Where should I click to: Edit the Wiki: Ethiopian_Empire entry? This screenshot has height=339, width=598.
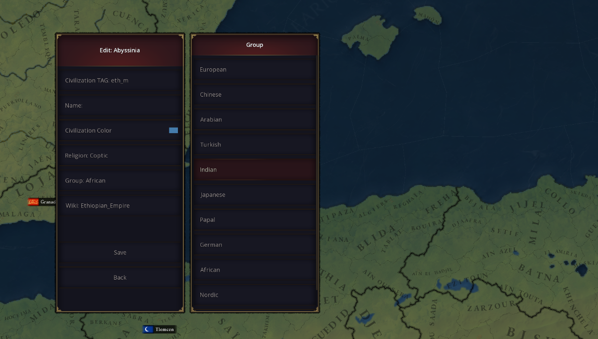[x=120, y=205]
